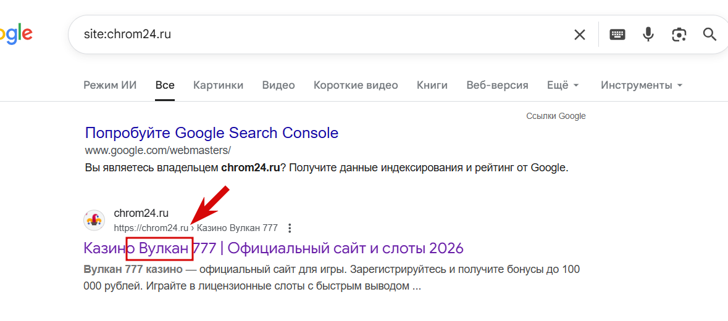Switch to the Книги tab
Image resolution: width=728 pixels, height=321 pixels.
click(x=432, y=85)
